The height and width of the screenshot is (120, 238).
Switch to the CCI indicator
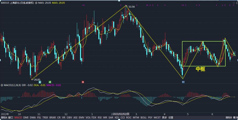123,117
